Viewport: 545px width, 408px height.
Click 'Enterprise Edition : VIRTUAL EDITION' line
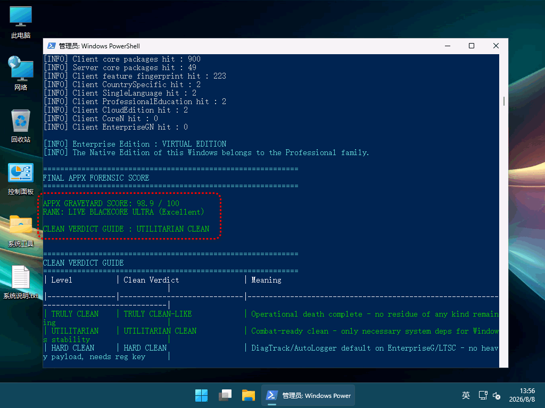click(135, 144)
